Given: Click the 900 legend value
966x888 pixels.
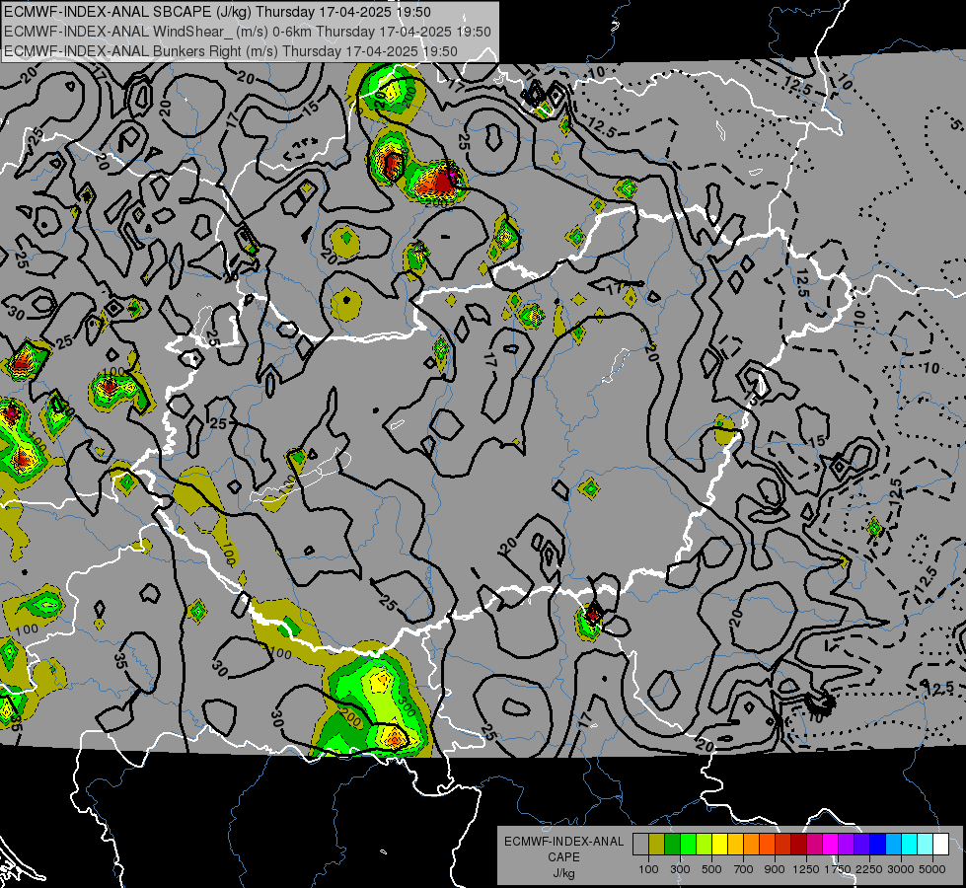Looking at the screenshot, I should (775, 869).
